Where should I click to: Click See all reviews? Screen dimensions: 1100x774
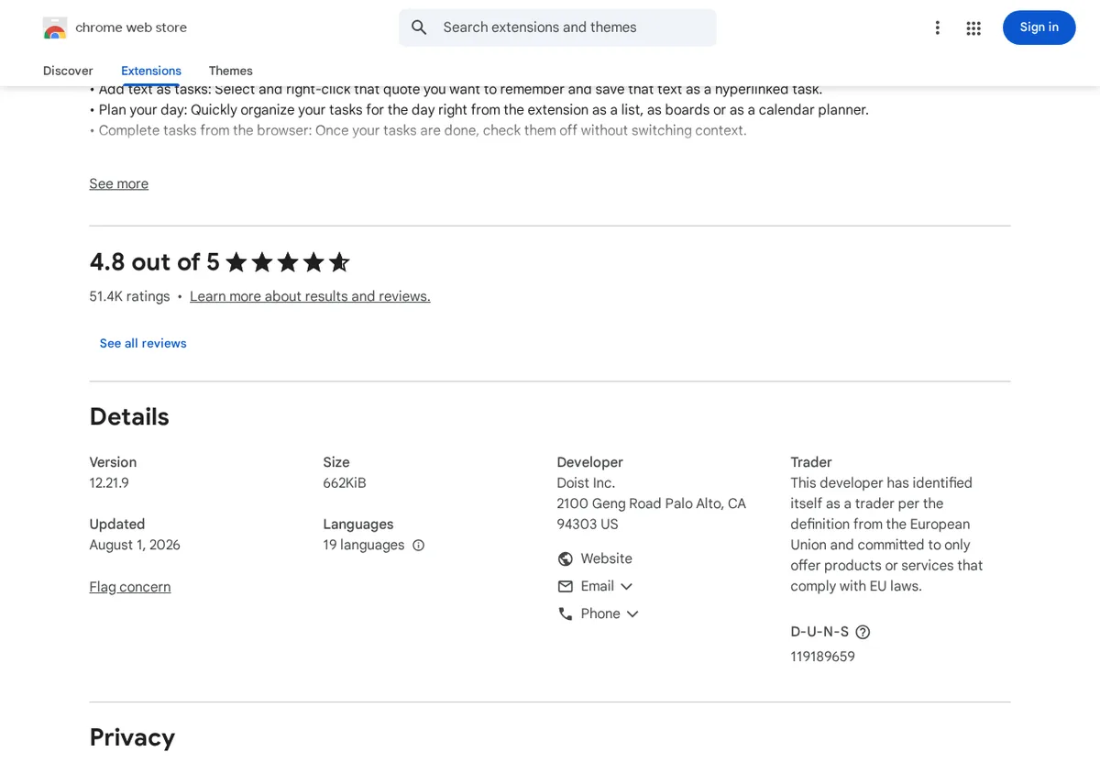point(143,343)
